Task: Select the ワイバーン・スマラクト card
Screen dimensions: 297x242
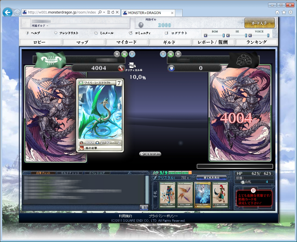Action: coord(100,115)
